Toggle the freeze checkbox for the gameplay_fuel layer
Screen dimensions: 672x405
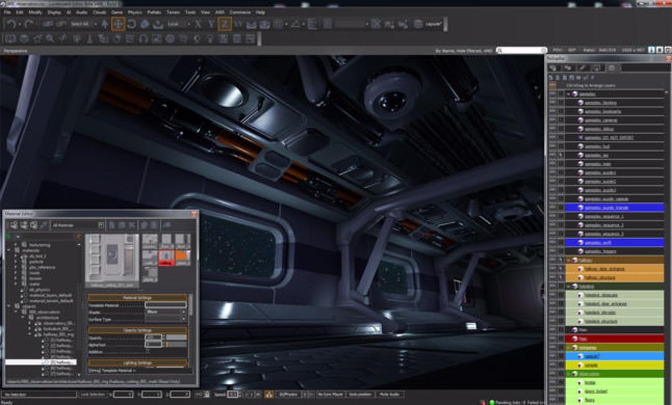pos(561,146)
